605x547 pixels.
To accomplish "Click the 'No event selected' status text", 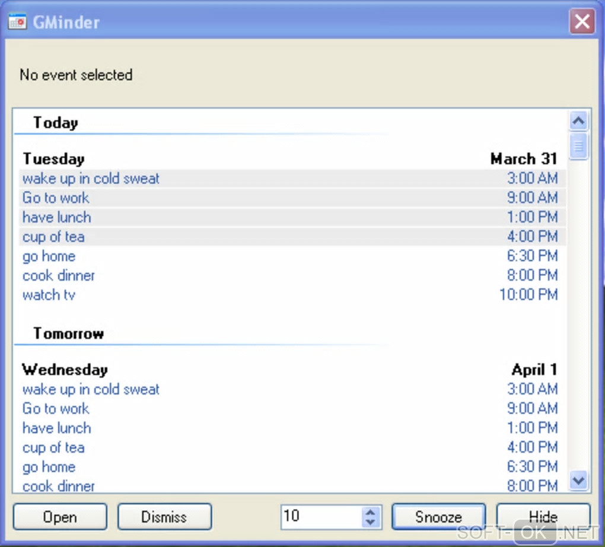I will 76,75.
